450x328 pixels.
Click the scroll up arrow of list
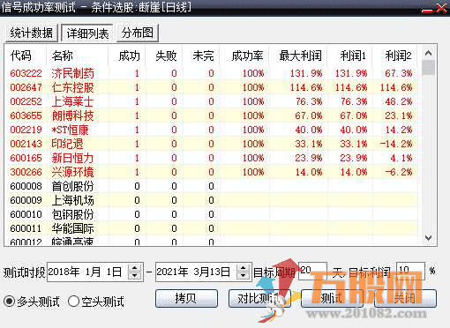[x=428, y=53]
